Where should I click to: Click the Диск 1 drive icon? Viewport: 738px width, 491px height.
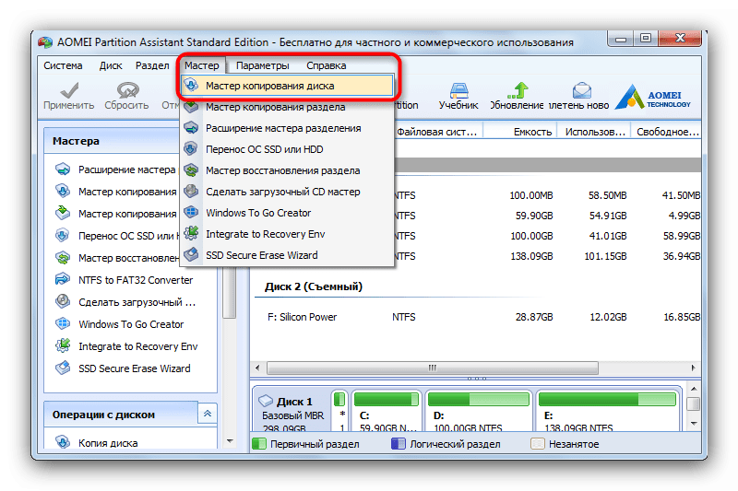pos(266,401)
